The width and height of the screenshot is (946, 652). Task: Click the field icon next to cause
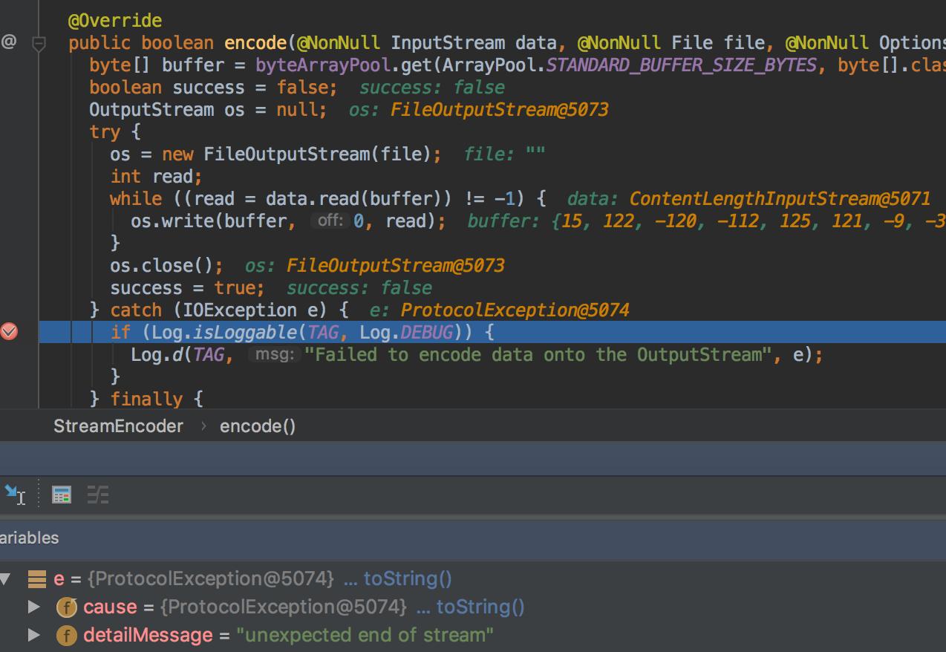(67, 607)
